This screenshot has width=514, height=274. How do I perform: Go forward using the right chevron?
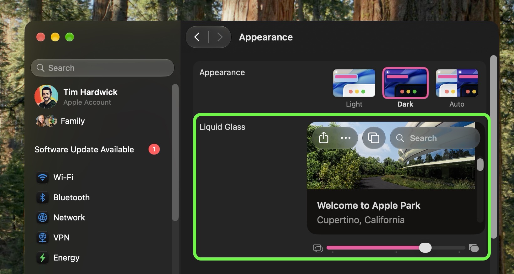point(220,37)
